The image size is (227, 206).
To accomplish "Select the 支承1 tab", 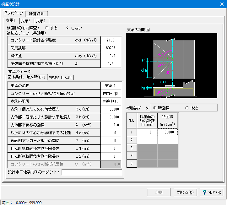I will [10, 20].
